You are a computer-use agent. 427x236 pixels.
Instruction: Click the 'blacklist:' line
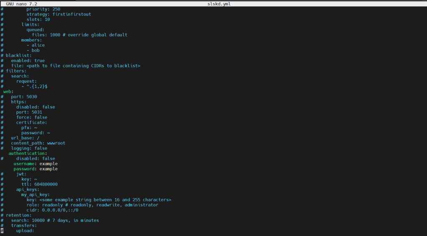19,55
